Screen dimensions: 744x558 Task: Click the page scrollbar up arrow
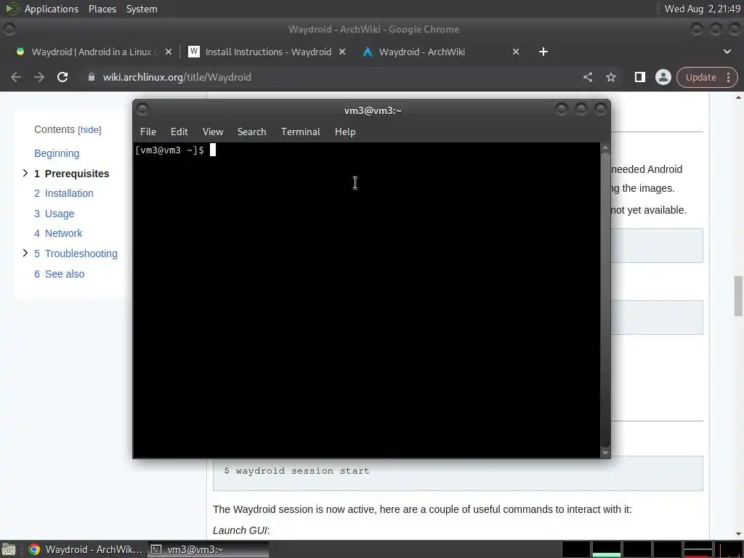pyautogui.click(x=738, y=98)
